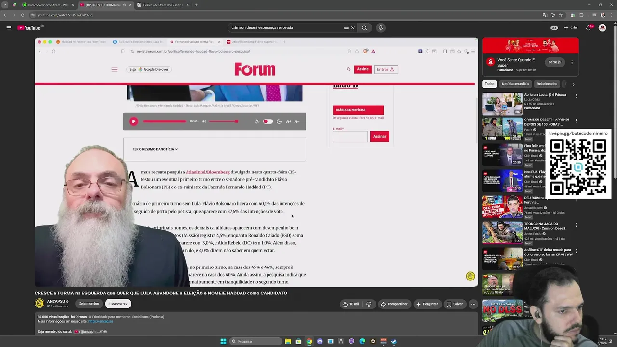Click the Baixe já! ad button

point(555,62)
